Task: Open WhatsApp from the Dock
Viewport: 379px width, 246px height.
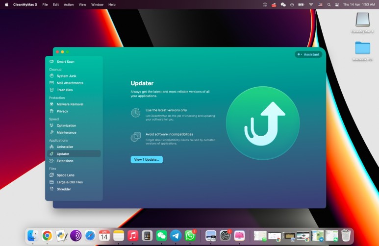Action: point(190,236)
